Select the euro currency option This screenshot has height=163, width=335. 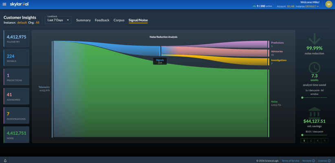318,141
